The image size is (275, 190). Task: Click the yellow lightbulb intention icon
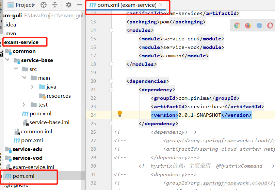[120, 114]
